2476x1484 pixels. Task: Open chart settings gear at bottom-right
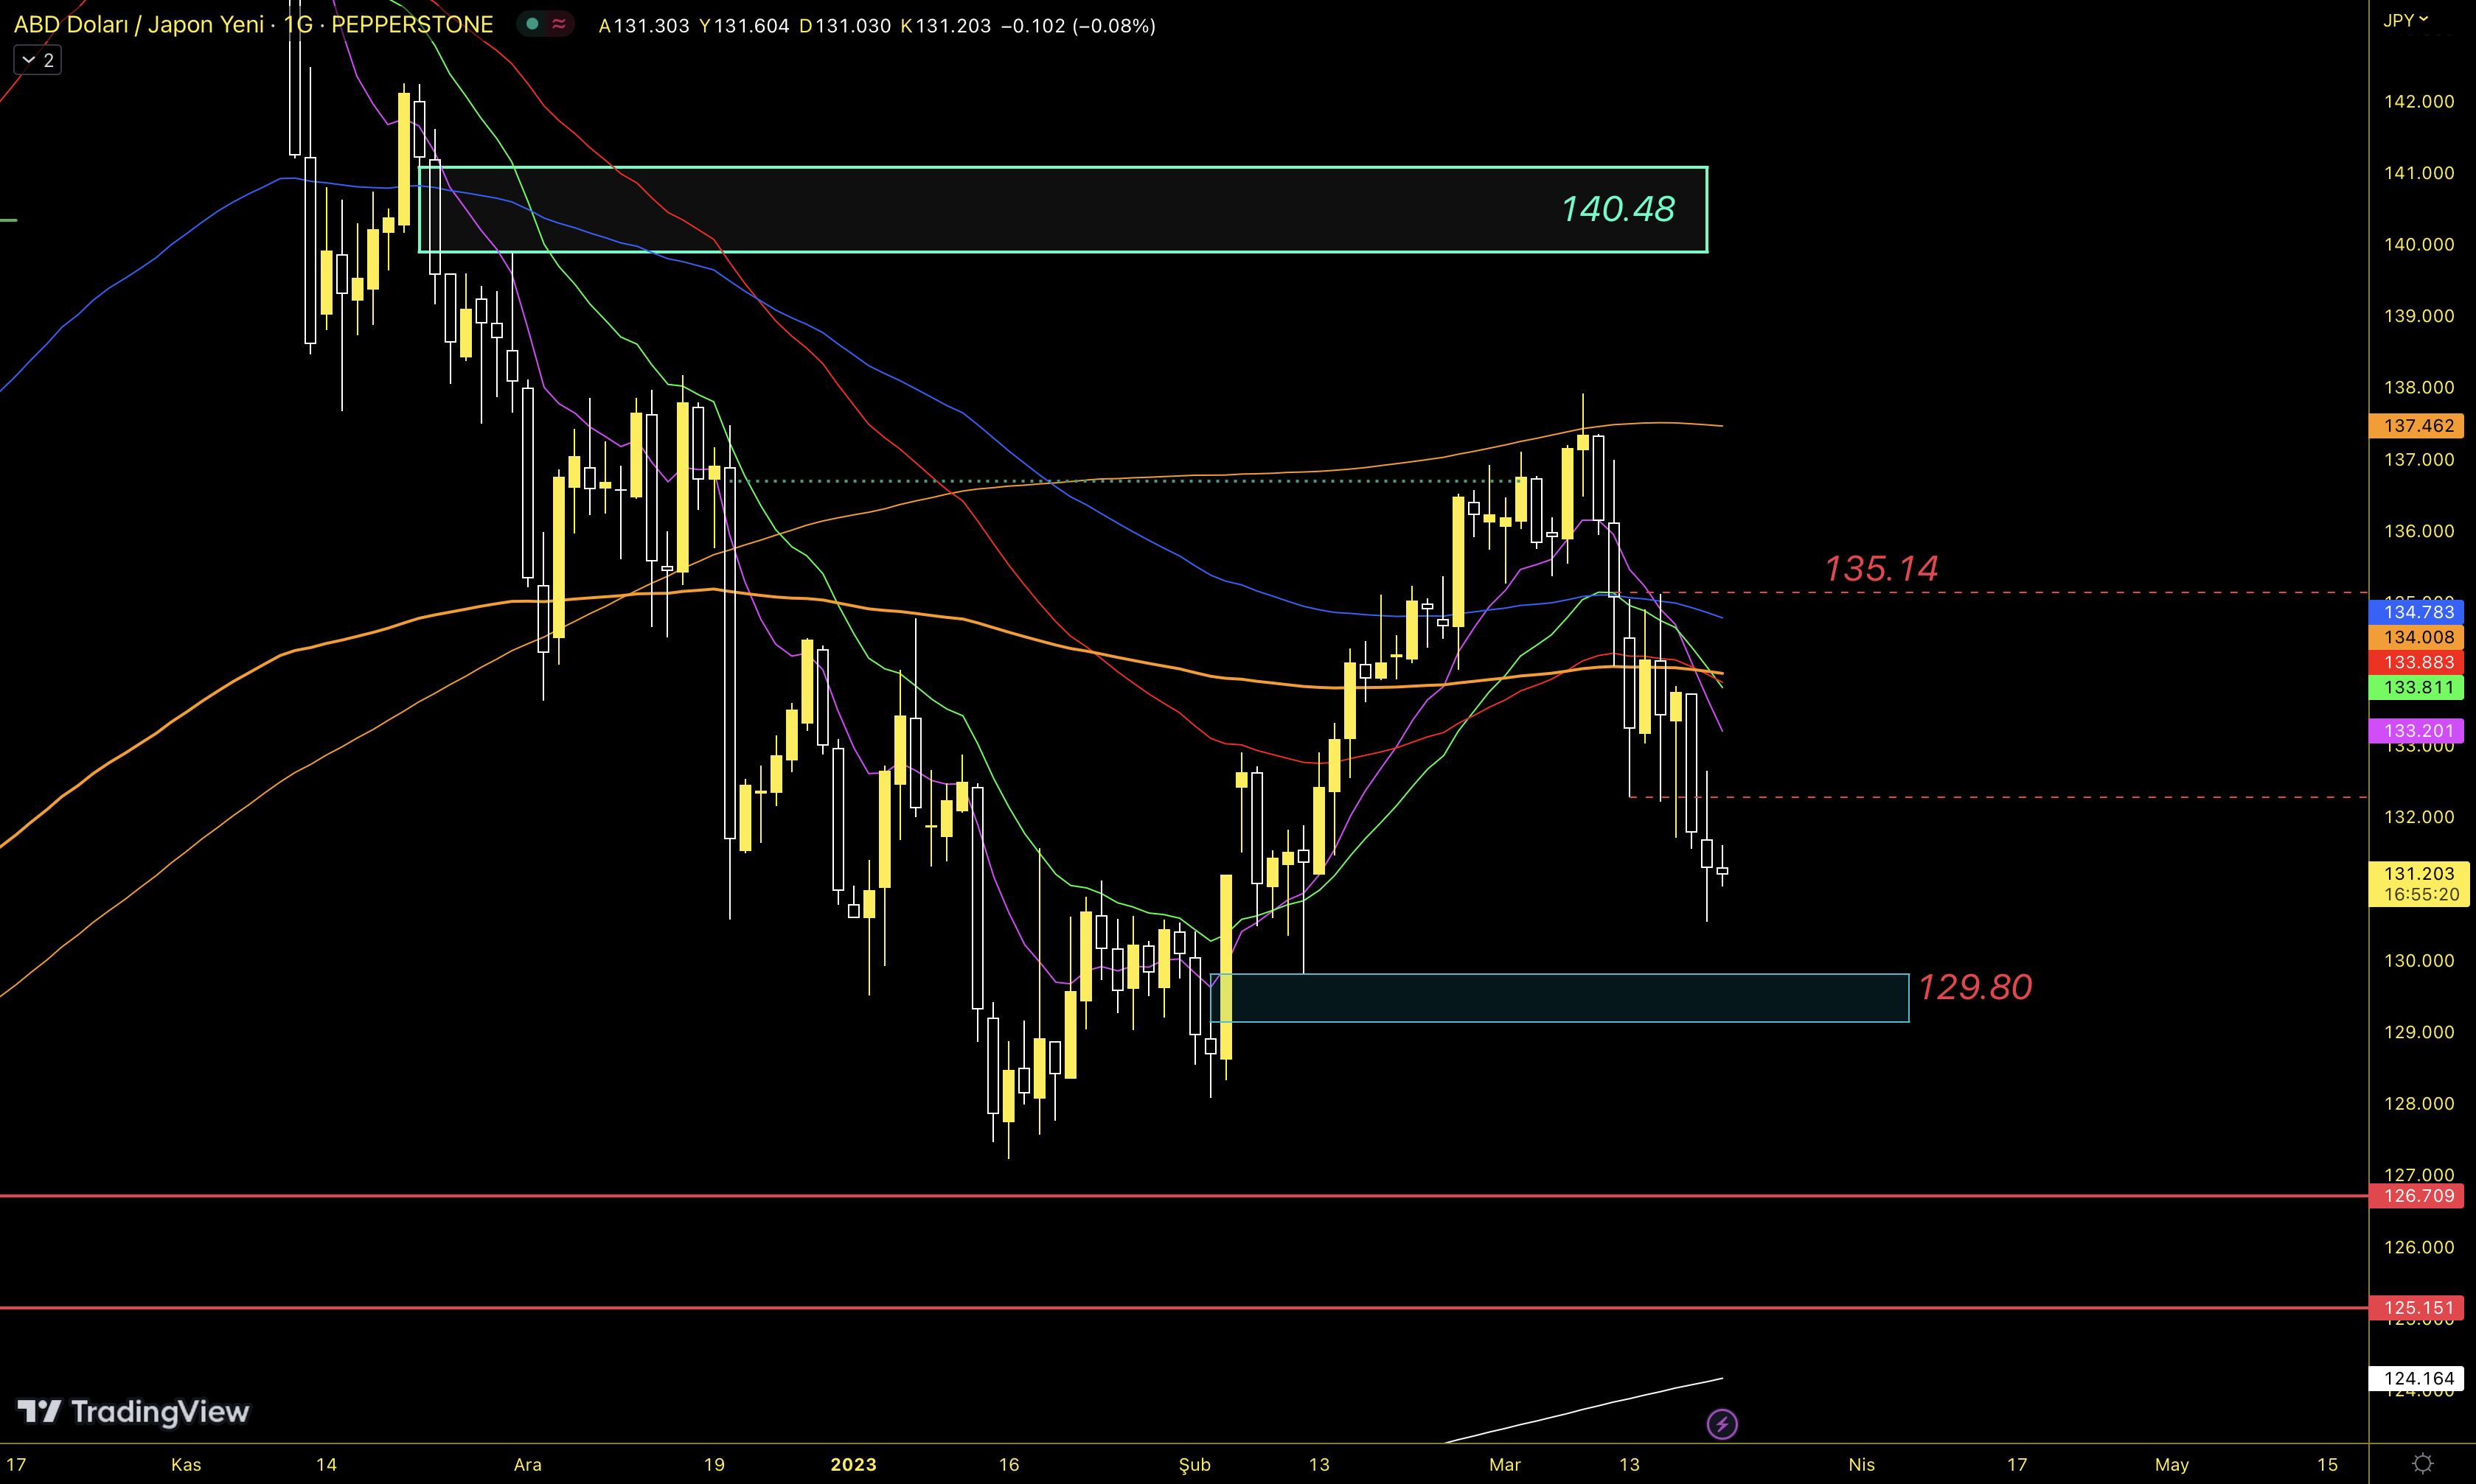coord(2422,1463)
